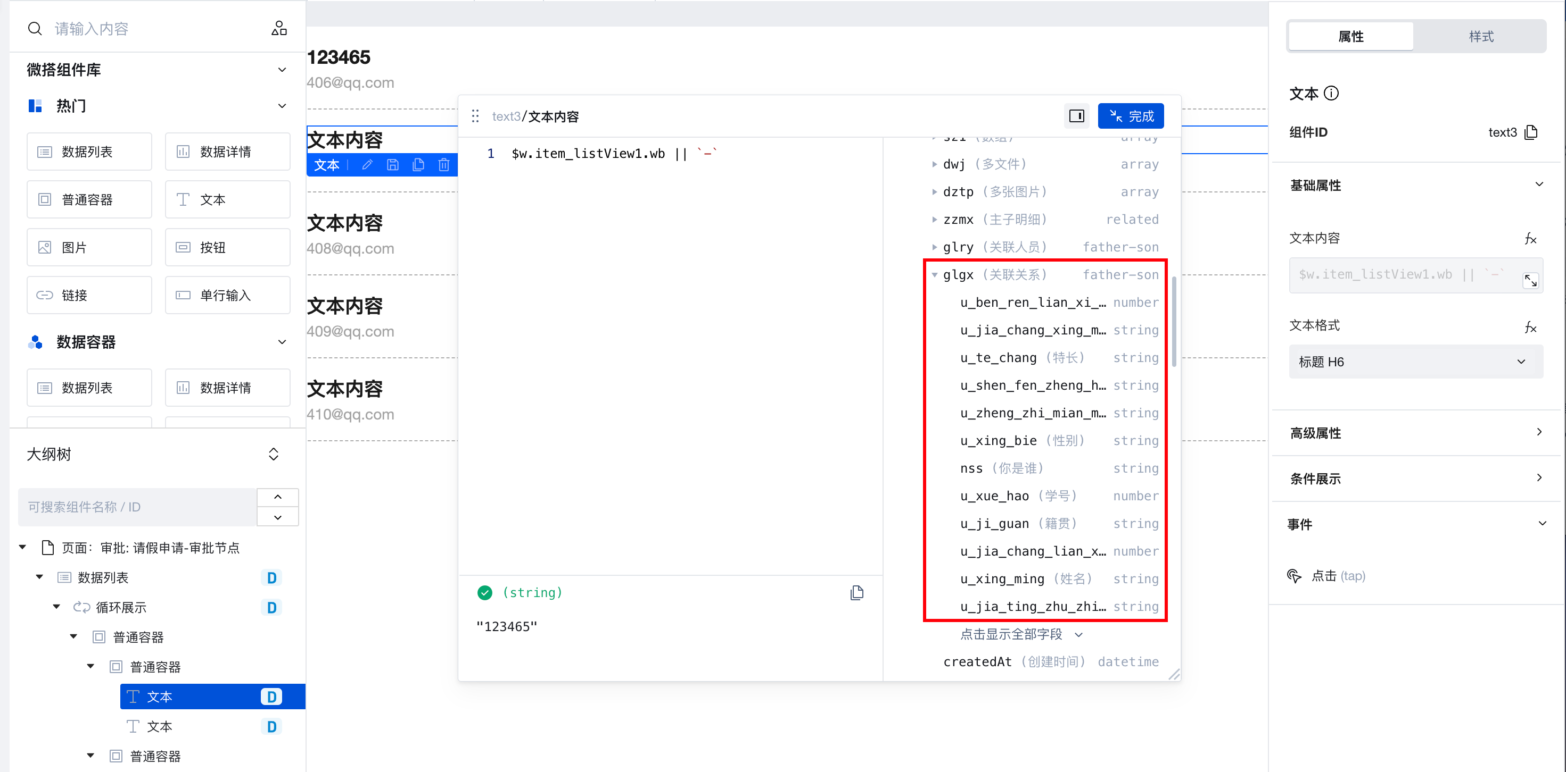
Task: Switch to the 样式 tab
Action: pyautogui.click(x=1480, y=37)
